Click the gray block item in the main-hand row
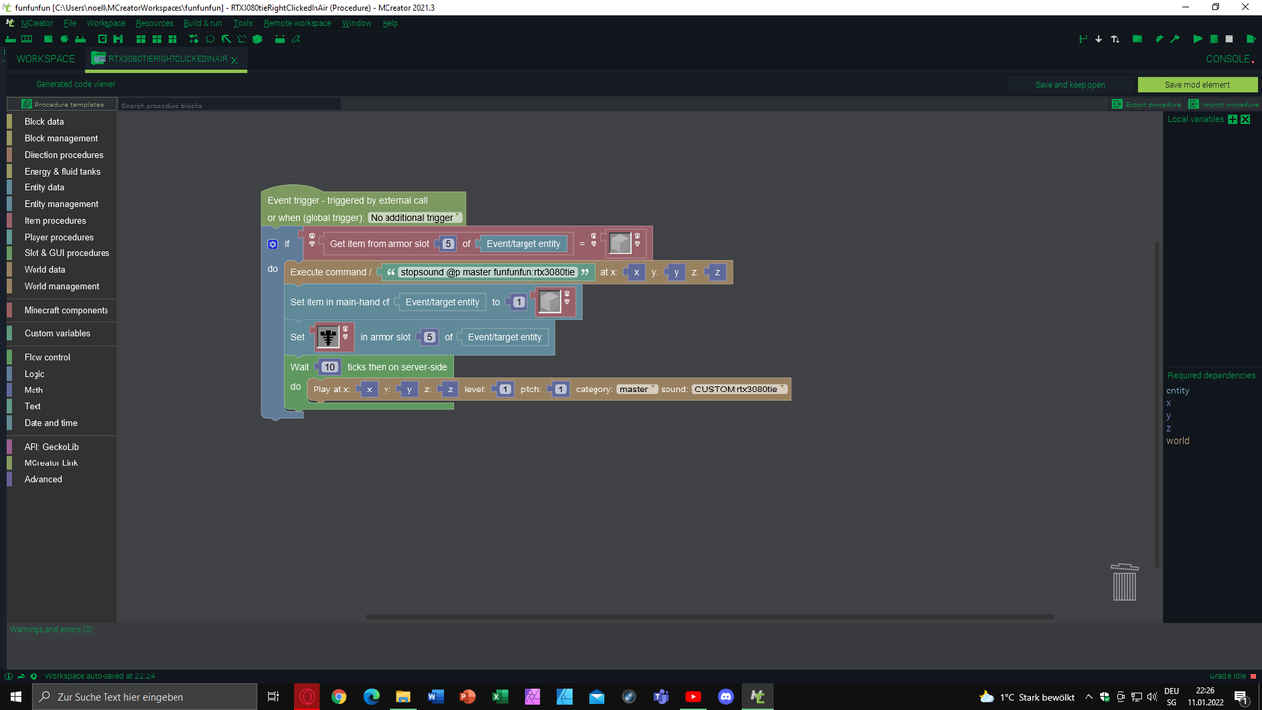This screenshot has width=1262, height=710. [550, 302]
